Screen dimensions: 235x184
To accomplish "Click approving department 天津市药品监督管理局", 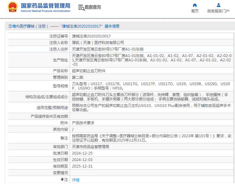I will coord(90,147).
